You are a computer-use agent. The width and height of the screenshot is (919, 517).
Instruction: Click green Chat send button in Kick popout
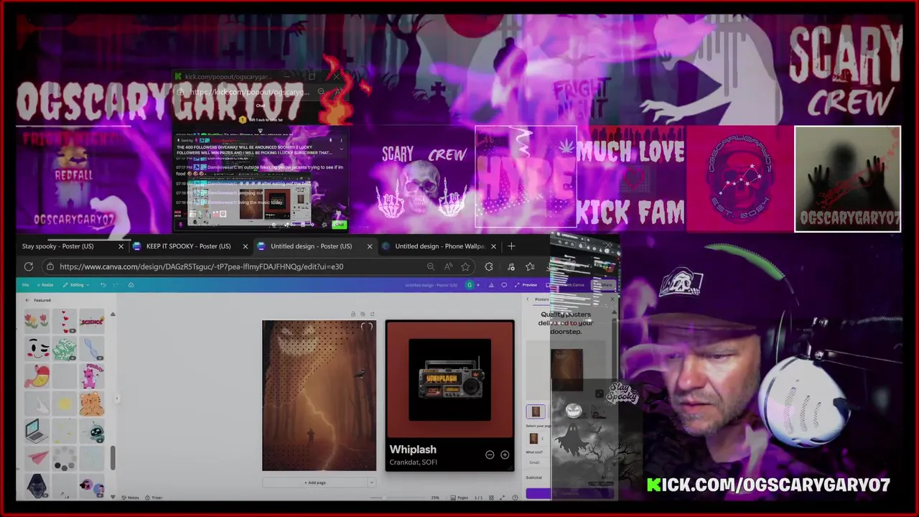(x=339, y=225)
